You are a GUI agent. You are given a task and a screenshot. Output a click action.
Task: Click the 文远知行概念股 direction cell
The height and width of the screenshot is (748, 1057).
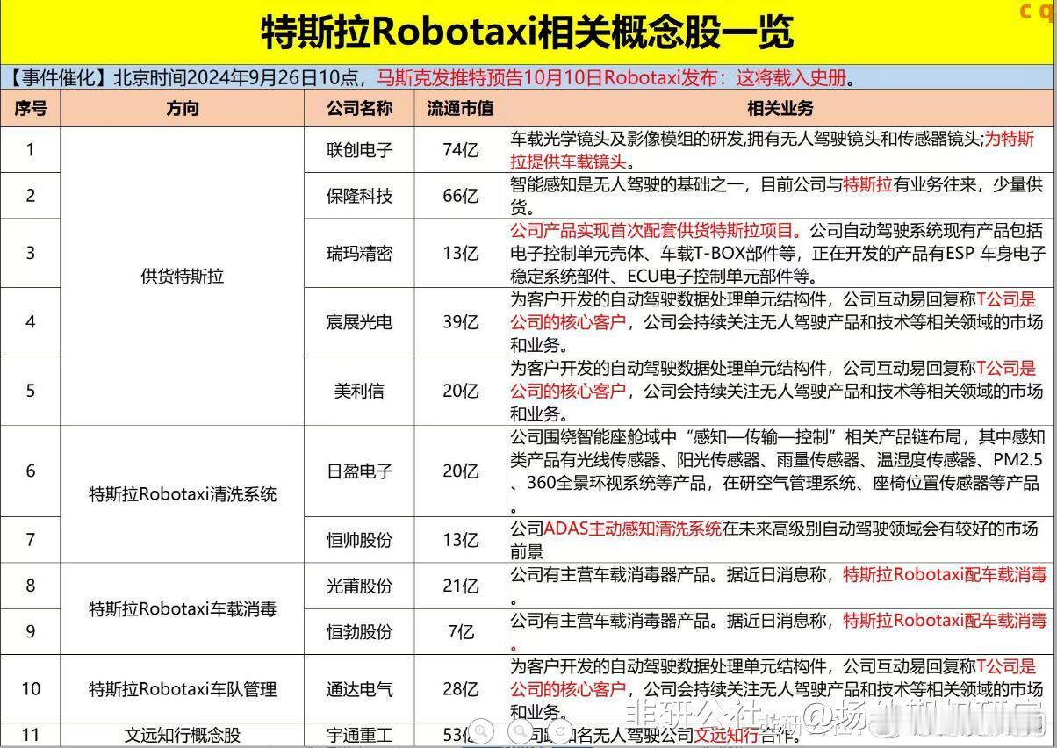point(182,735)
